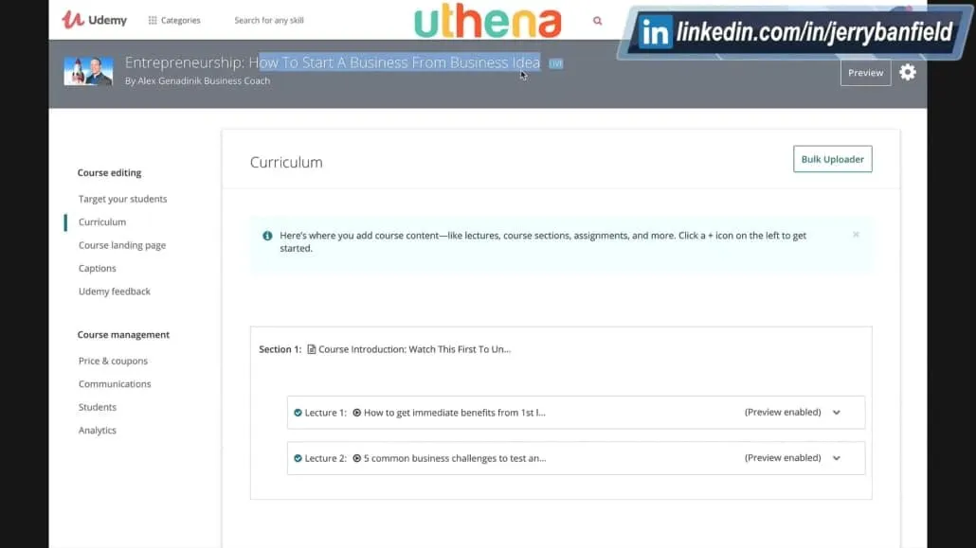Click the Preview button
976x548 pixels.
click(x=865, y=73)
